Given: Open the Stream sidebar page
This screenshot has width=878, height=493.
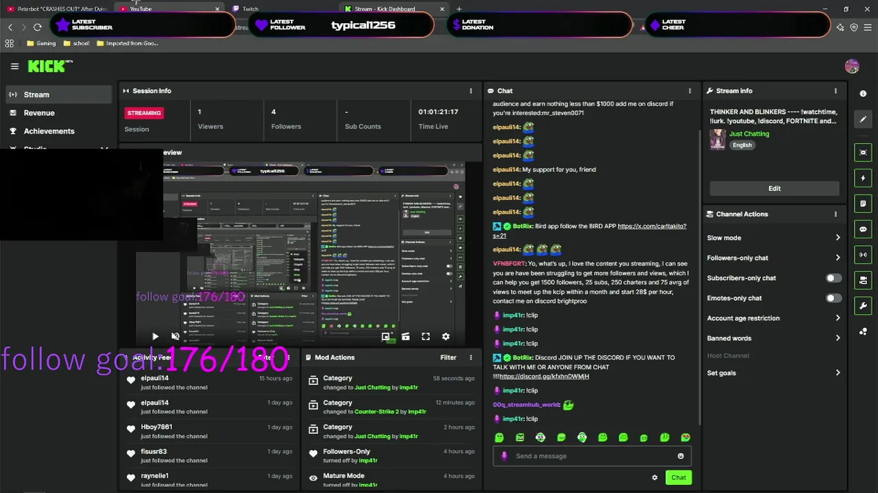Looking at the screenshot, I should pyautogui.click(x=59, y=94).
